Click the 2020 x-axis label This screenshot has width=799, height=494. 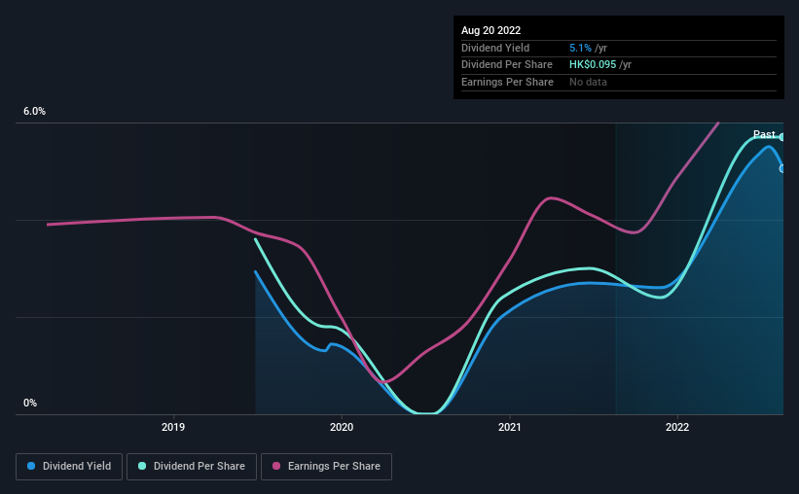(x=342, y=427)
